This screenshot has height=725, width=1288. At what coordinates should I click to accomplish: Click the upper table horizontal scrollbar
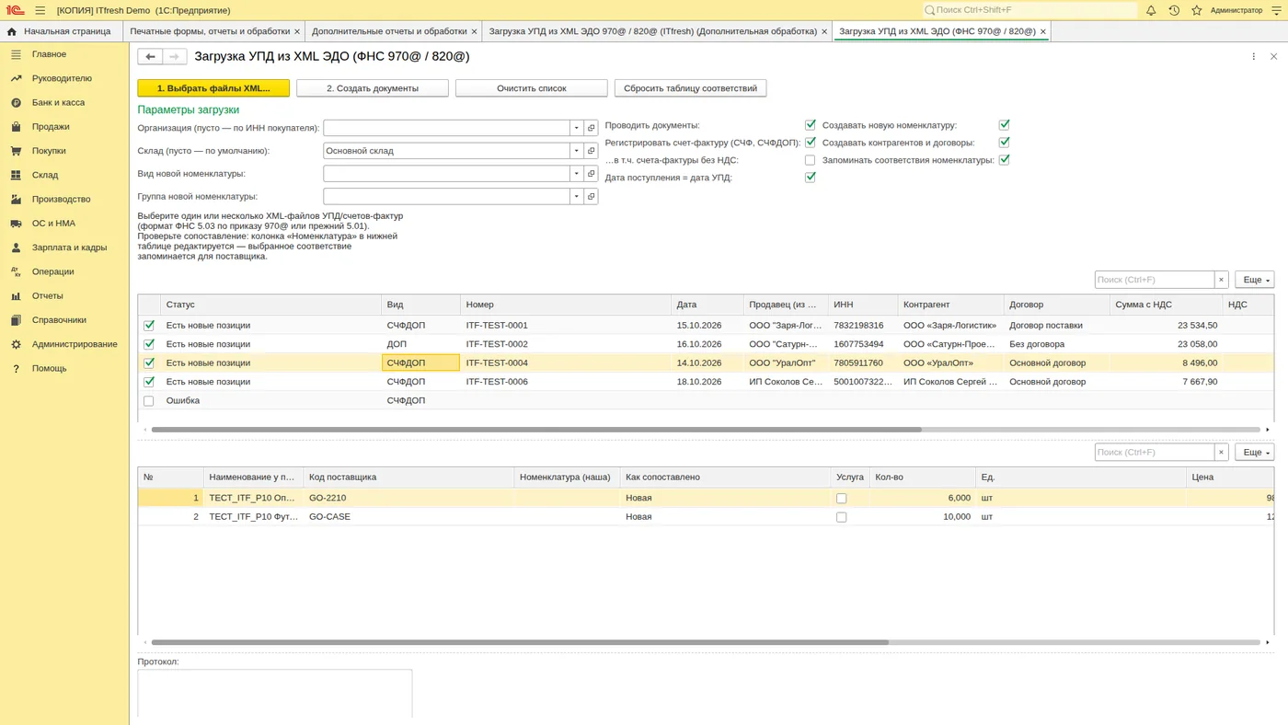click(536, 430)
